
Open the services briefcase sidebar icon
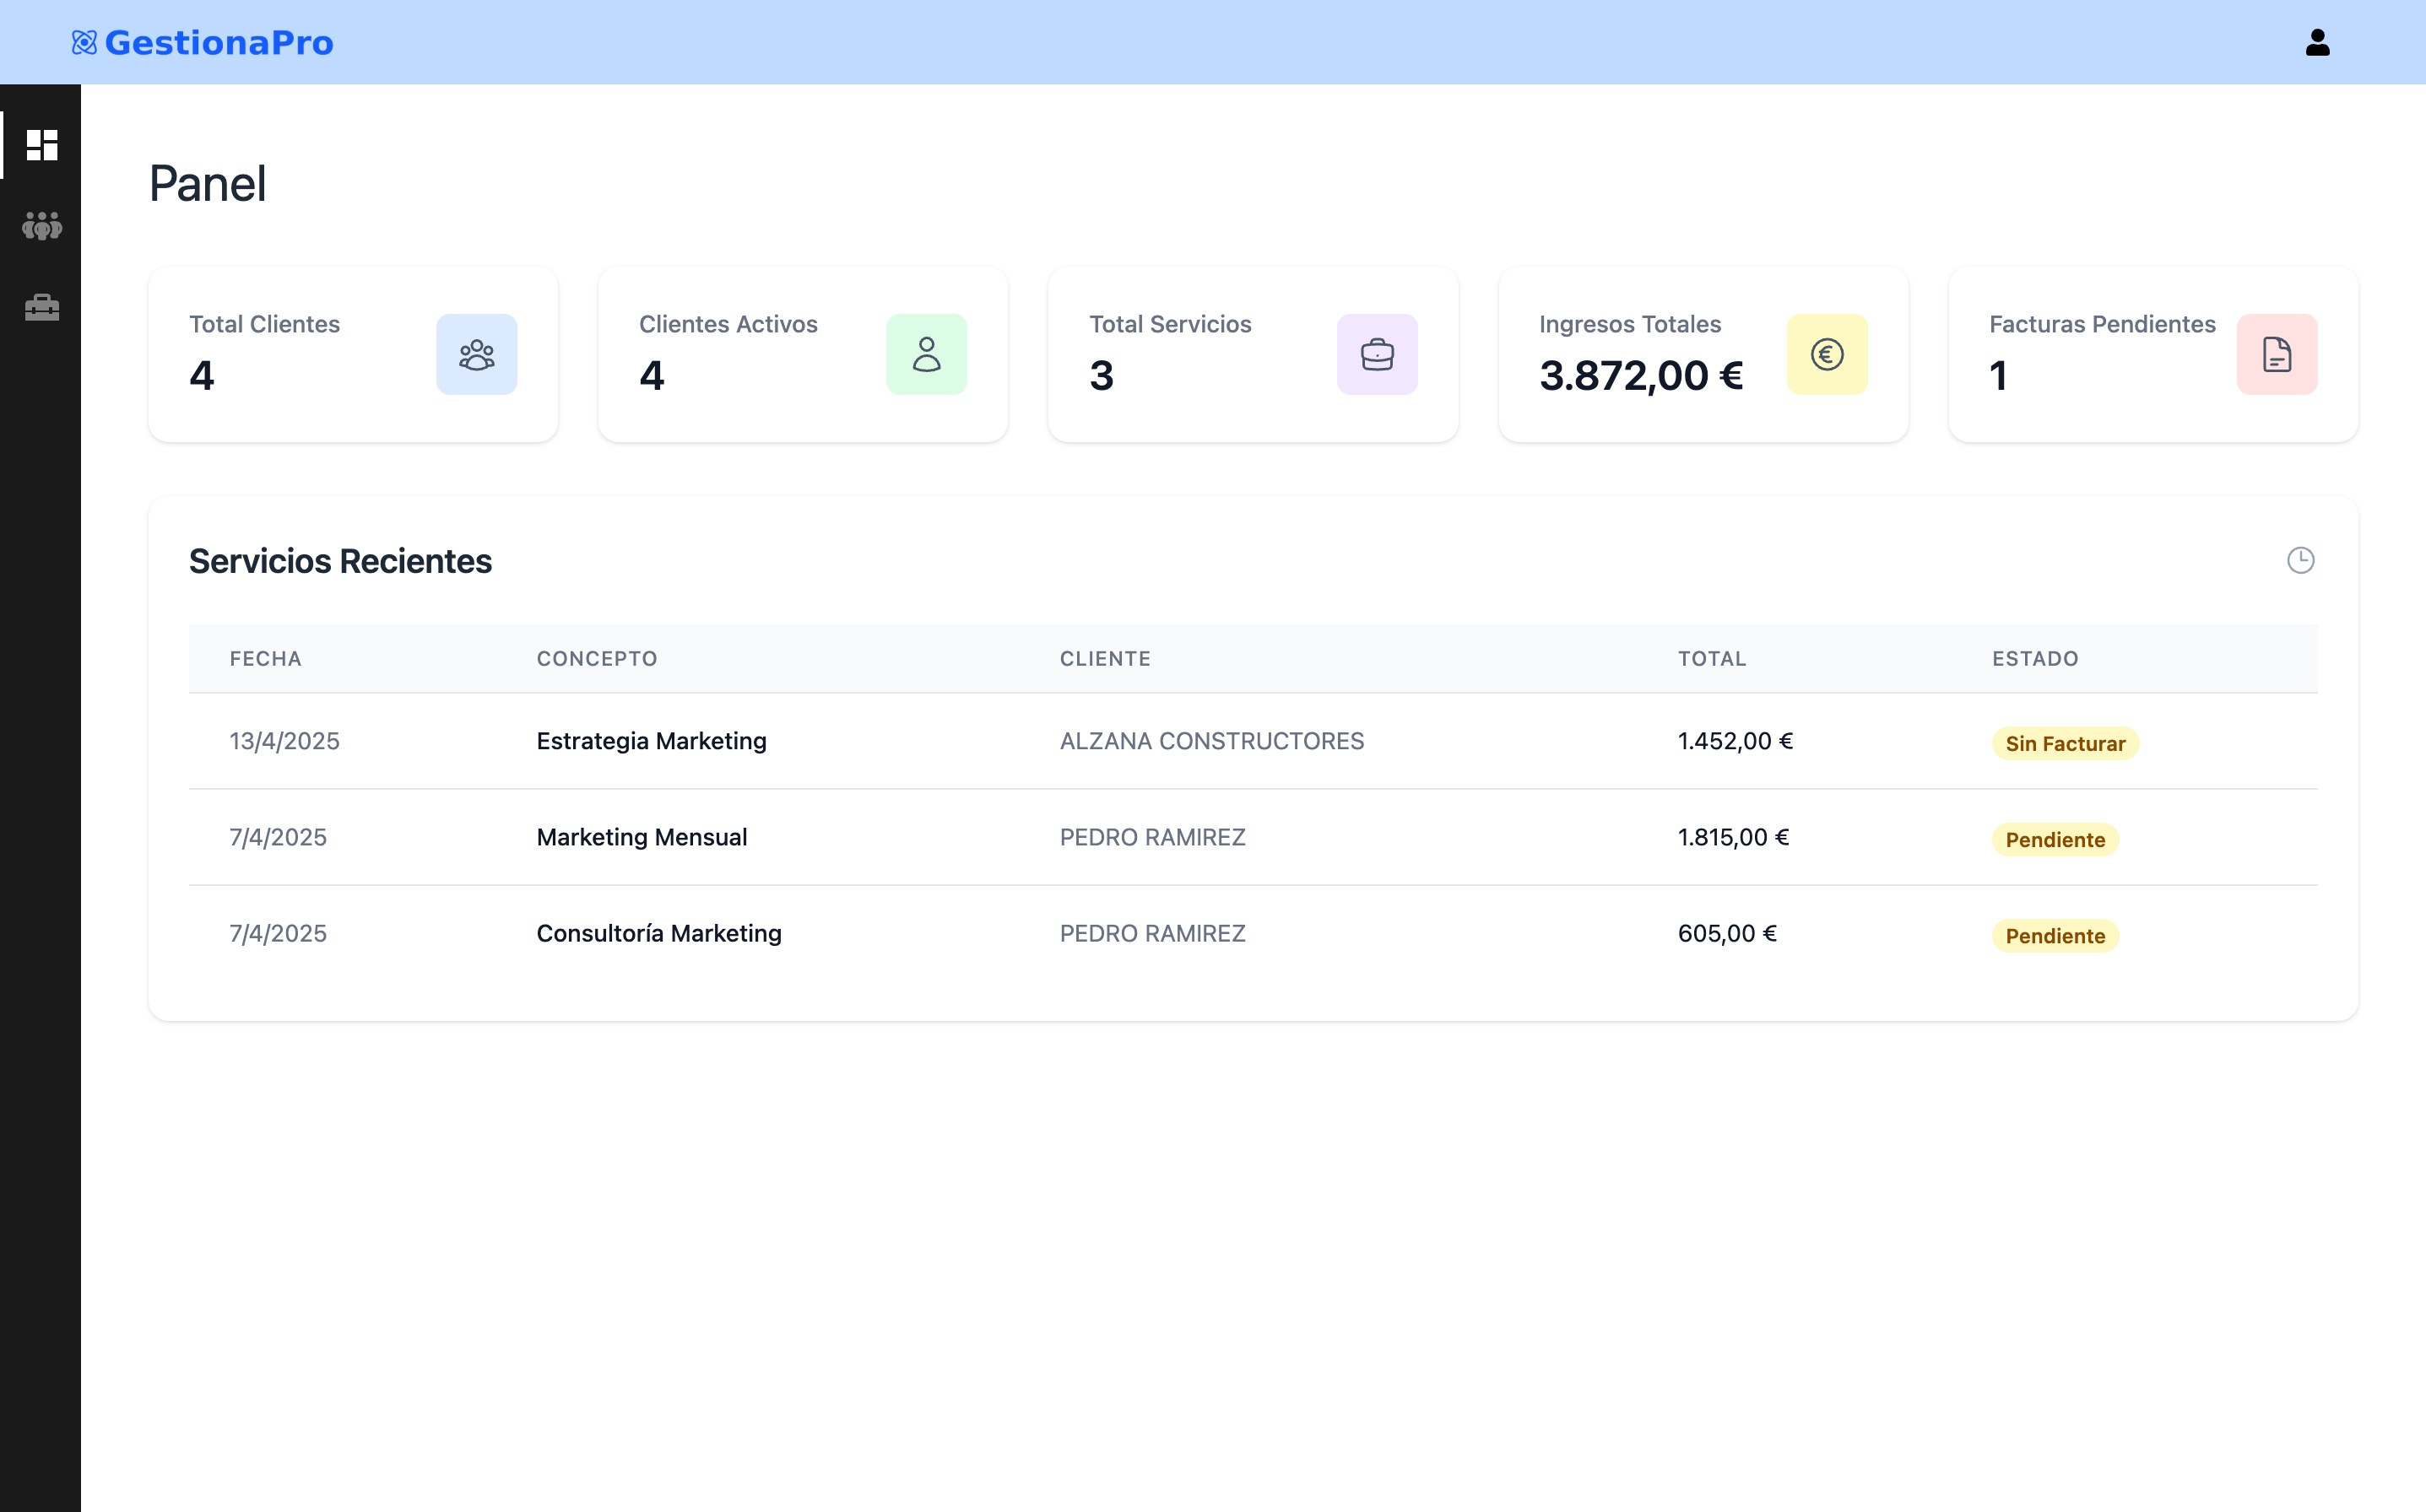[x=41, y=307]
